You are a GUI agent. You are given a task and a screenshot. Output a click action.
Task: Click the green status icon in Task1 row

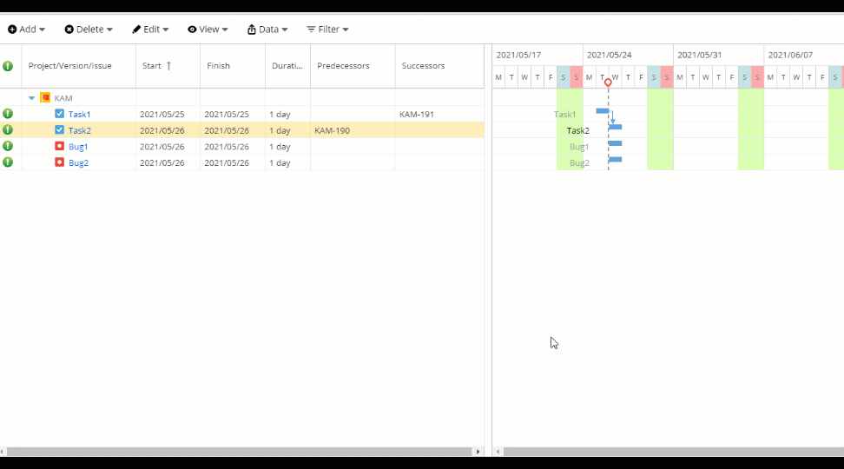coord(8,114)
